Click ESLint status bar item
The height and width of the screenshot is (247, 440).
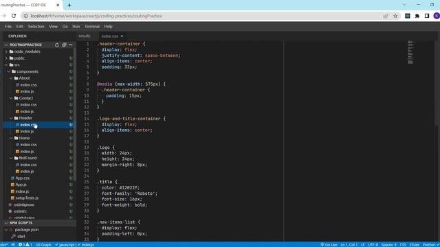[415, 245]
